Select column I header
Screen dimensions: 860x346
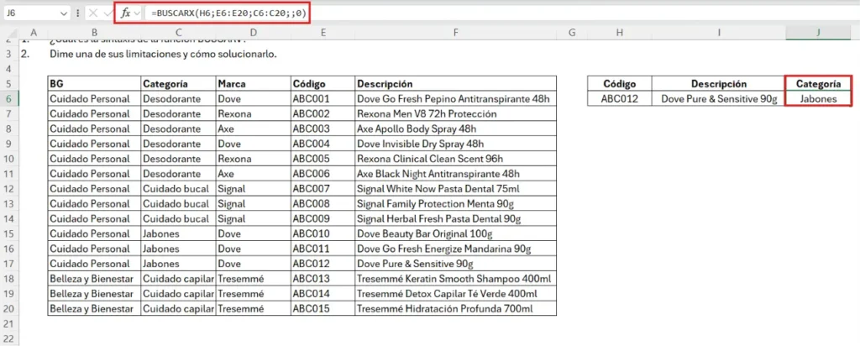point(719,33)
